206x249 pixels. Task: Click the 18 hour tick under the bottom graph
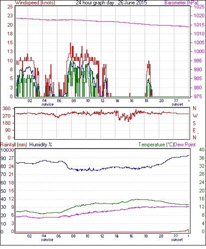(x=146, y=236)
